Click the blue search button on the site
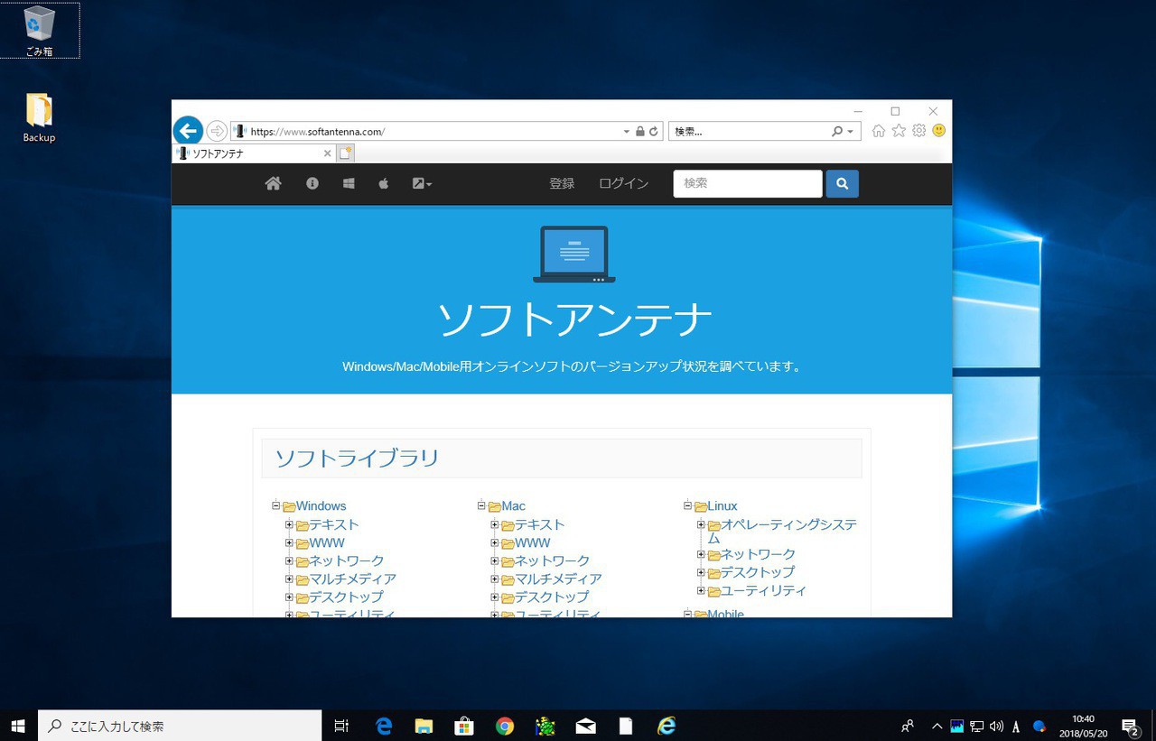This screenshot has height=741, width=1156. click(843, 183)
